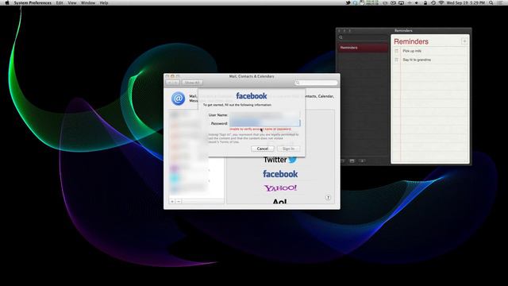Choose the AOL account type
The height and width of the screenshot is (286, 508).
pos(279,201)
